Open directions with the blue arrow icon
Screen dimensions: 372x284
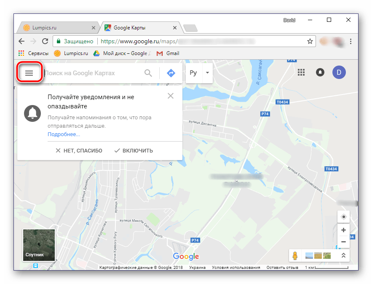click(171, 73)
